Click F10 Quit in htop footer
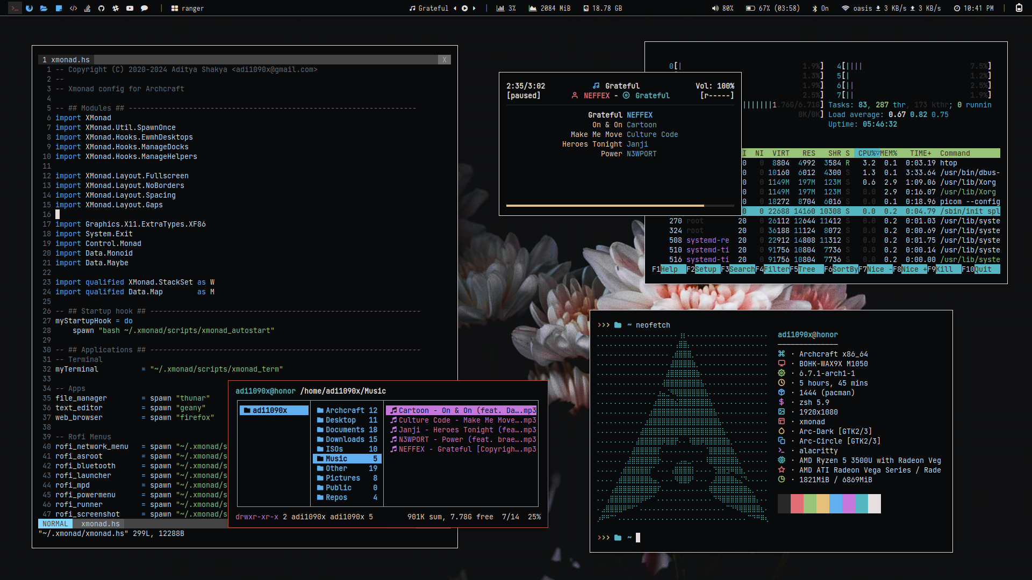The height and width of the screenshot is (580, 1032). pos(983,269)
